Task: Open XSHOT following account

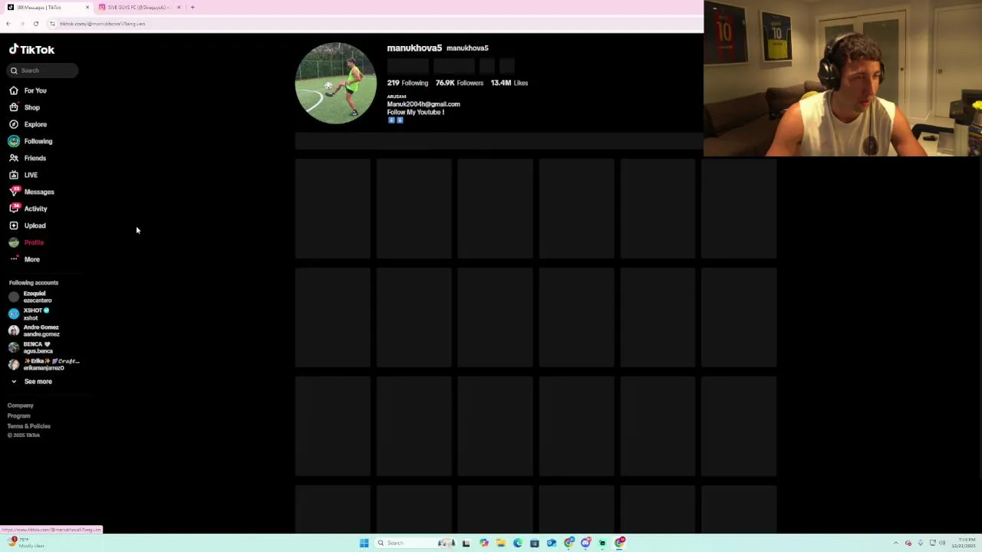Action: (x=29, y=314)
